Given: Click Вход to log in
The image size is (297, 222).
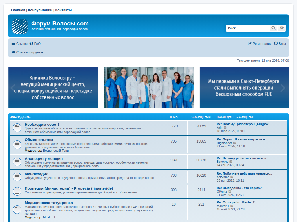Looking at the screenshot, I should (x=280, y=44).
